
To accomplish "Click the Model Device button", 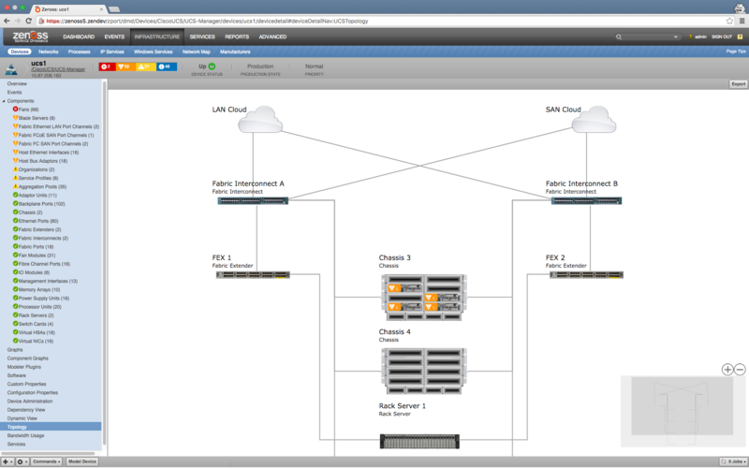I will point(81,461).
